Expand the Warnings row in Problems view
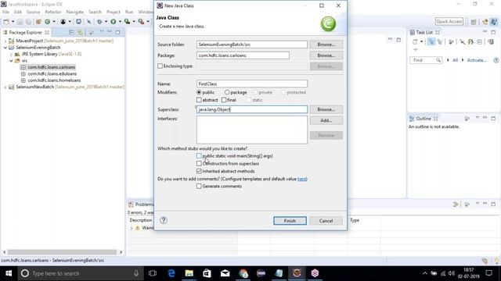 tap(131, 228)
